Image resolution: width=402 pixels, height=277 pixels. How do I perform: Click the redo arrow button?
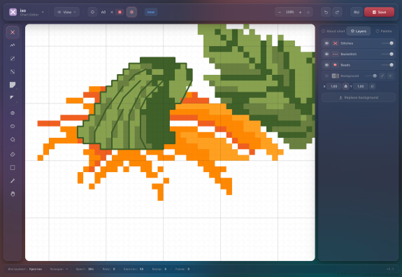point(337,12)
